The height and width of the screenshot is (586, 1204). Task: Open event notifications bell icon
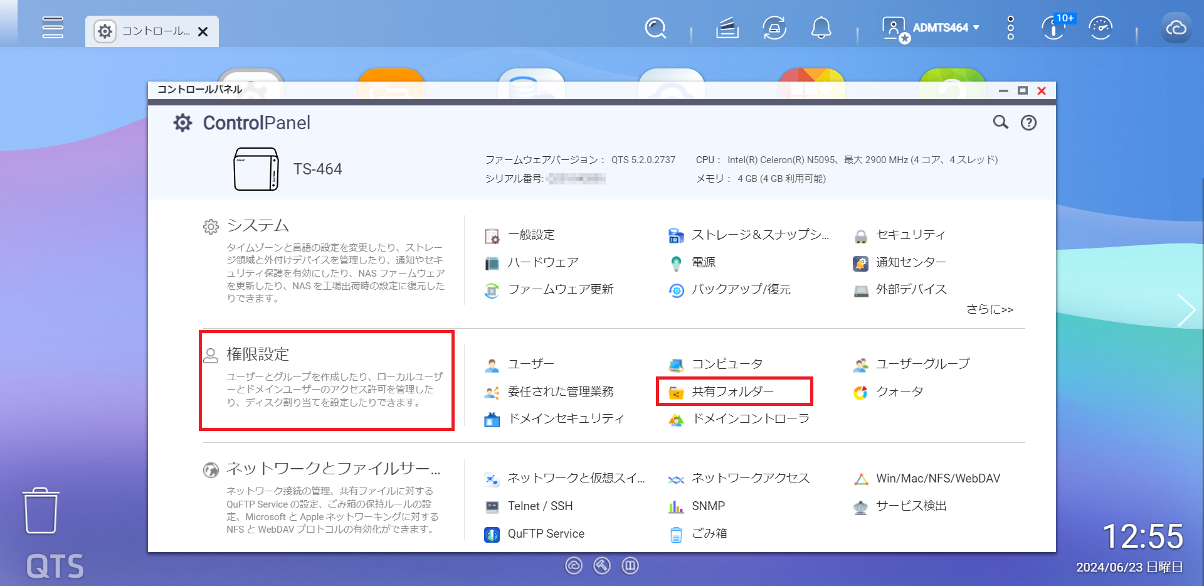click(x=821, y=28)
